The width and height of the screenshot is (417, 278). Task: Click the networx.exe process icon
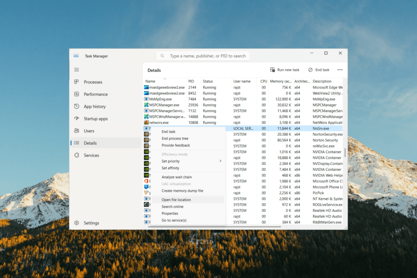(x=146, y=123)
